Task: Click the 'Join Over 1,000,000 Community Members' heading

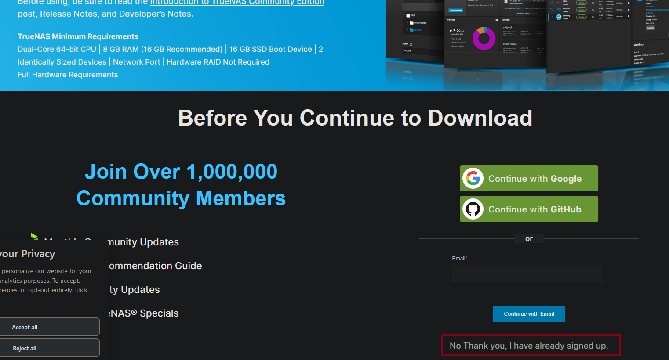Action: click(x=181, y=185)
